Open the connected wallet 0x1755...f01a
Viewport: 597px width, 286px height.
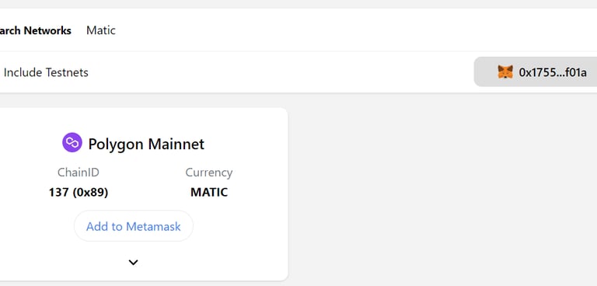click(536, 72)
